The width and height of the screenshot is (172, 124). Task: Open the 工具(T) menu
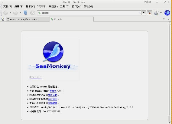[x=64, y=7]
